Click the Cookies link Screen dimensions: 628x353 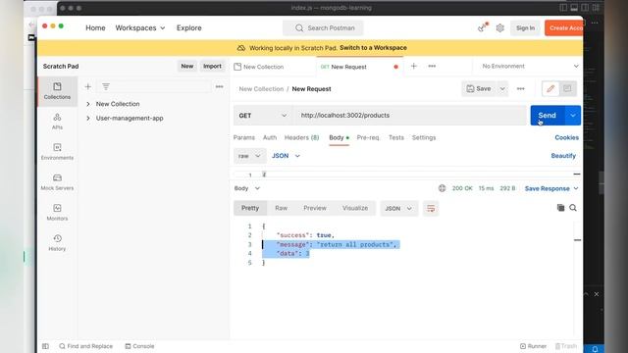tap(567, 137)
